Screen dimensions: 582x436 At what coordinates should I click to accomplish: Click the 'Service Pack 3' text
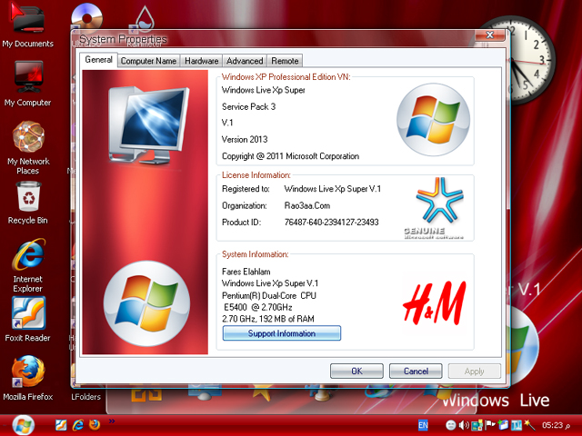248,107
